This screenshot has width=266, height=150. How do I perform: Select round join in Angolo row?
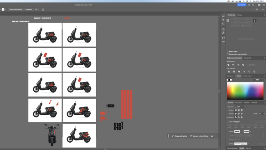[239, 114]
